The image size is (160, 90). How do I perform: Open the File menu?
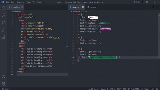[x=7, y=2]
